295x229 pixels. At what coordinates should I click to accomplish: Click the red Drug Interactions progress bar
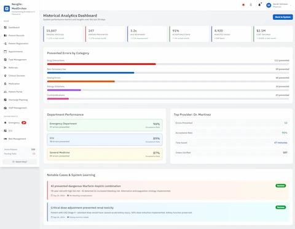[101, 64]
